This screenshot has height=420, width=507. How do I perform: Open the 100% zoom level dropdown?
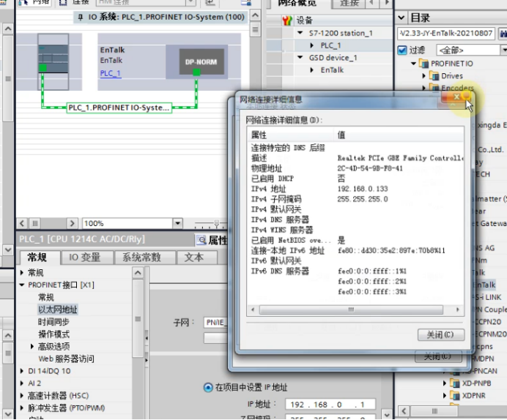(x=177, y=223)
